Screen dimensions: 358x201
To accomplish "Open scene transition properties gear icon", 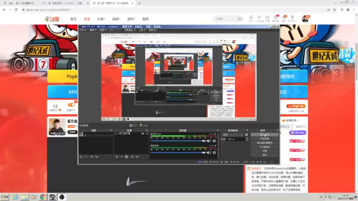I will point(247,135).
